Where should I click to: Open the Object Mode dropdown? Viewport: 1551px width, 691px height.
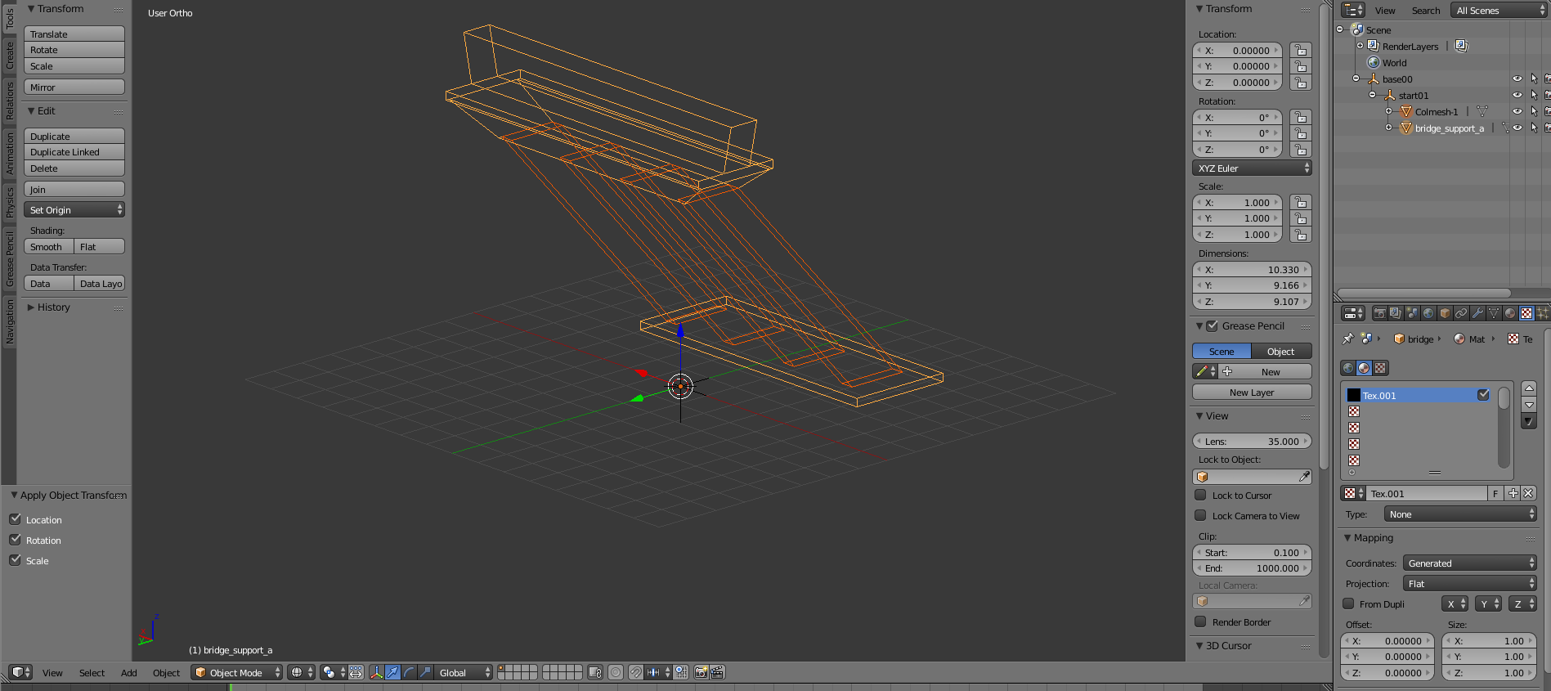(236, 672)
